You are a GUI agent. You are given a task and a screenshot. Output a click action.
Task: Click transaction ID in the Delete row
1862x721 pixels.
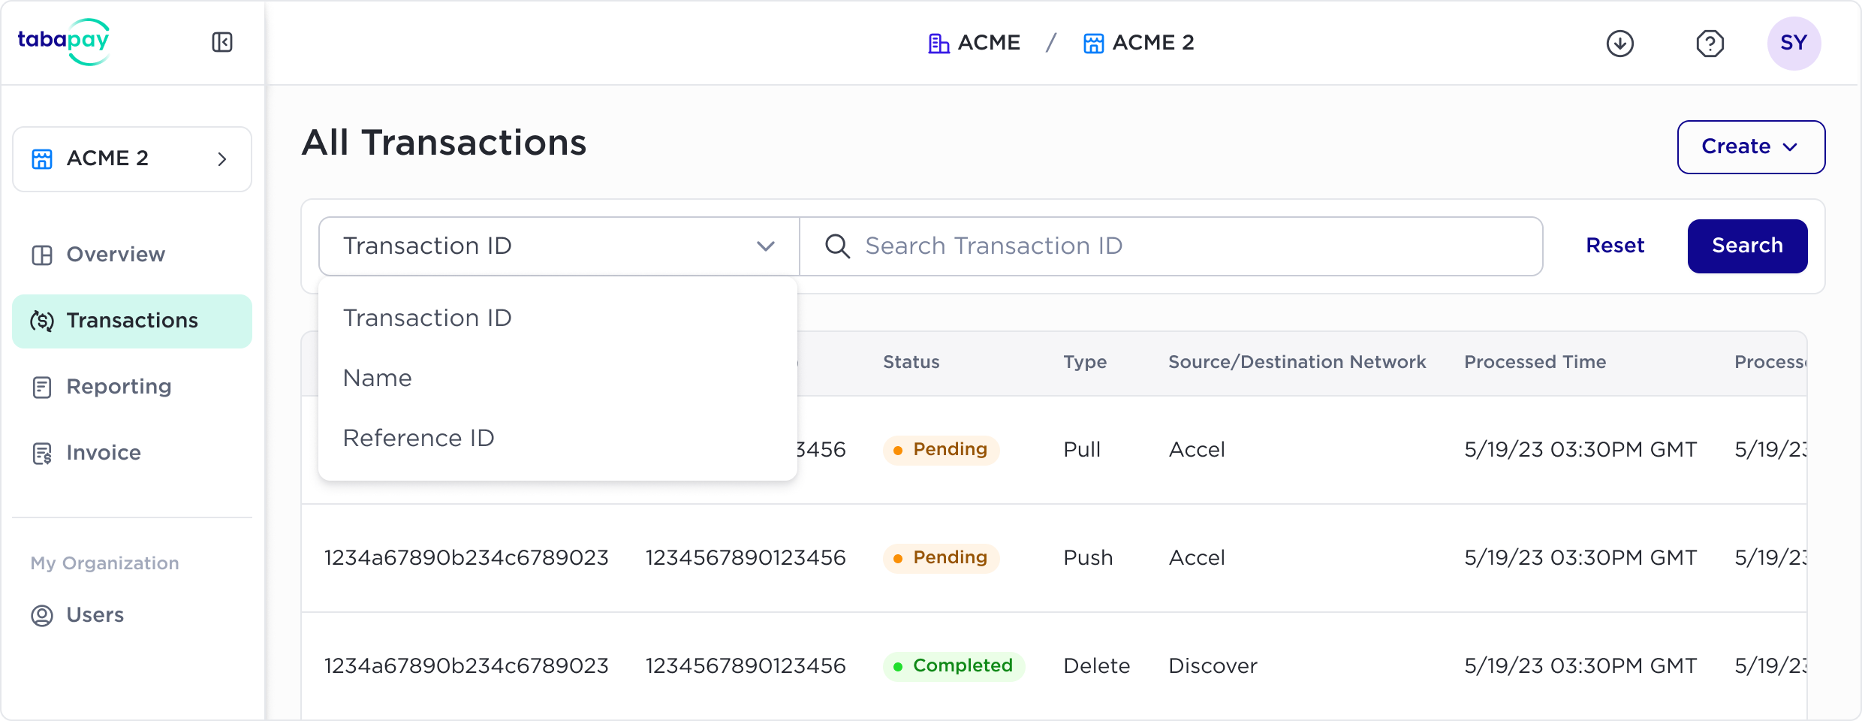(x=466, y=666)
